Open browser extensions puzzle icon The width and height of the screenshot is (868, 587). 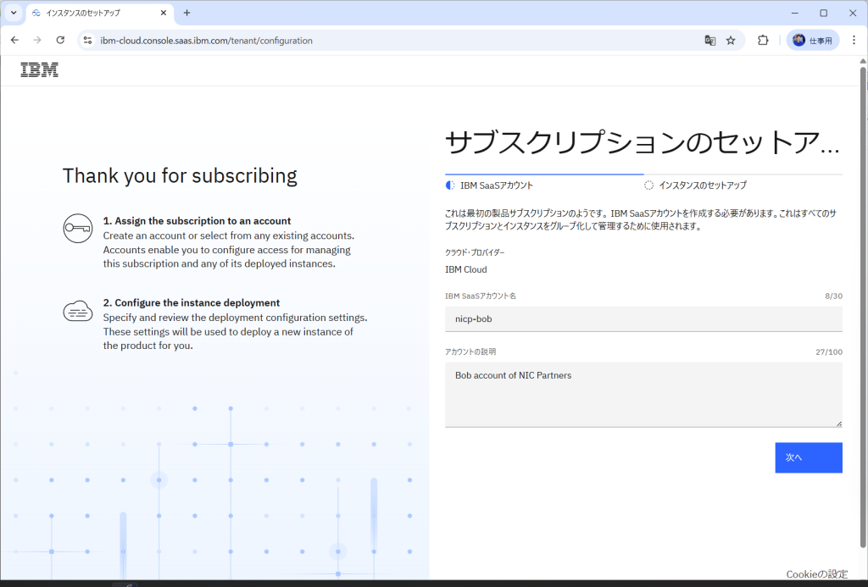(x=763, y=41)
